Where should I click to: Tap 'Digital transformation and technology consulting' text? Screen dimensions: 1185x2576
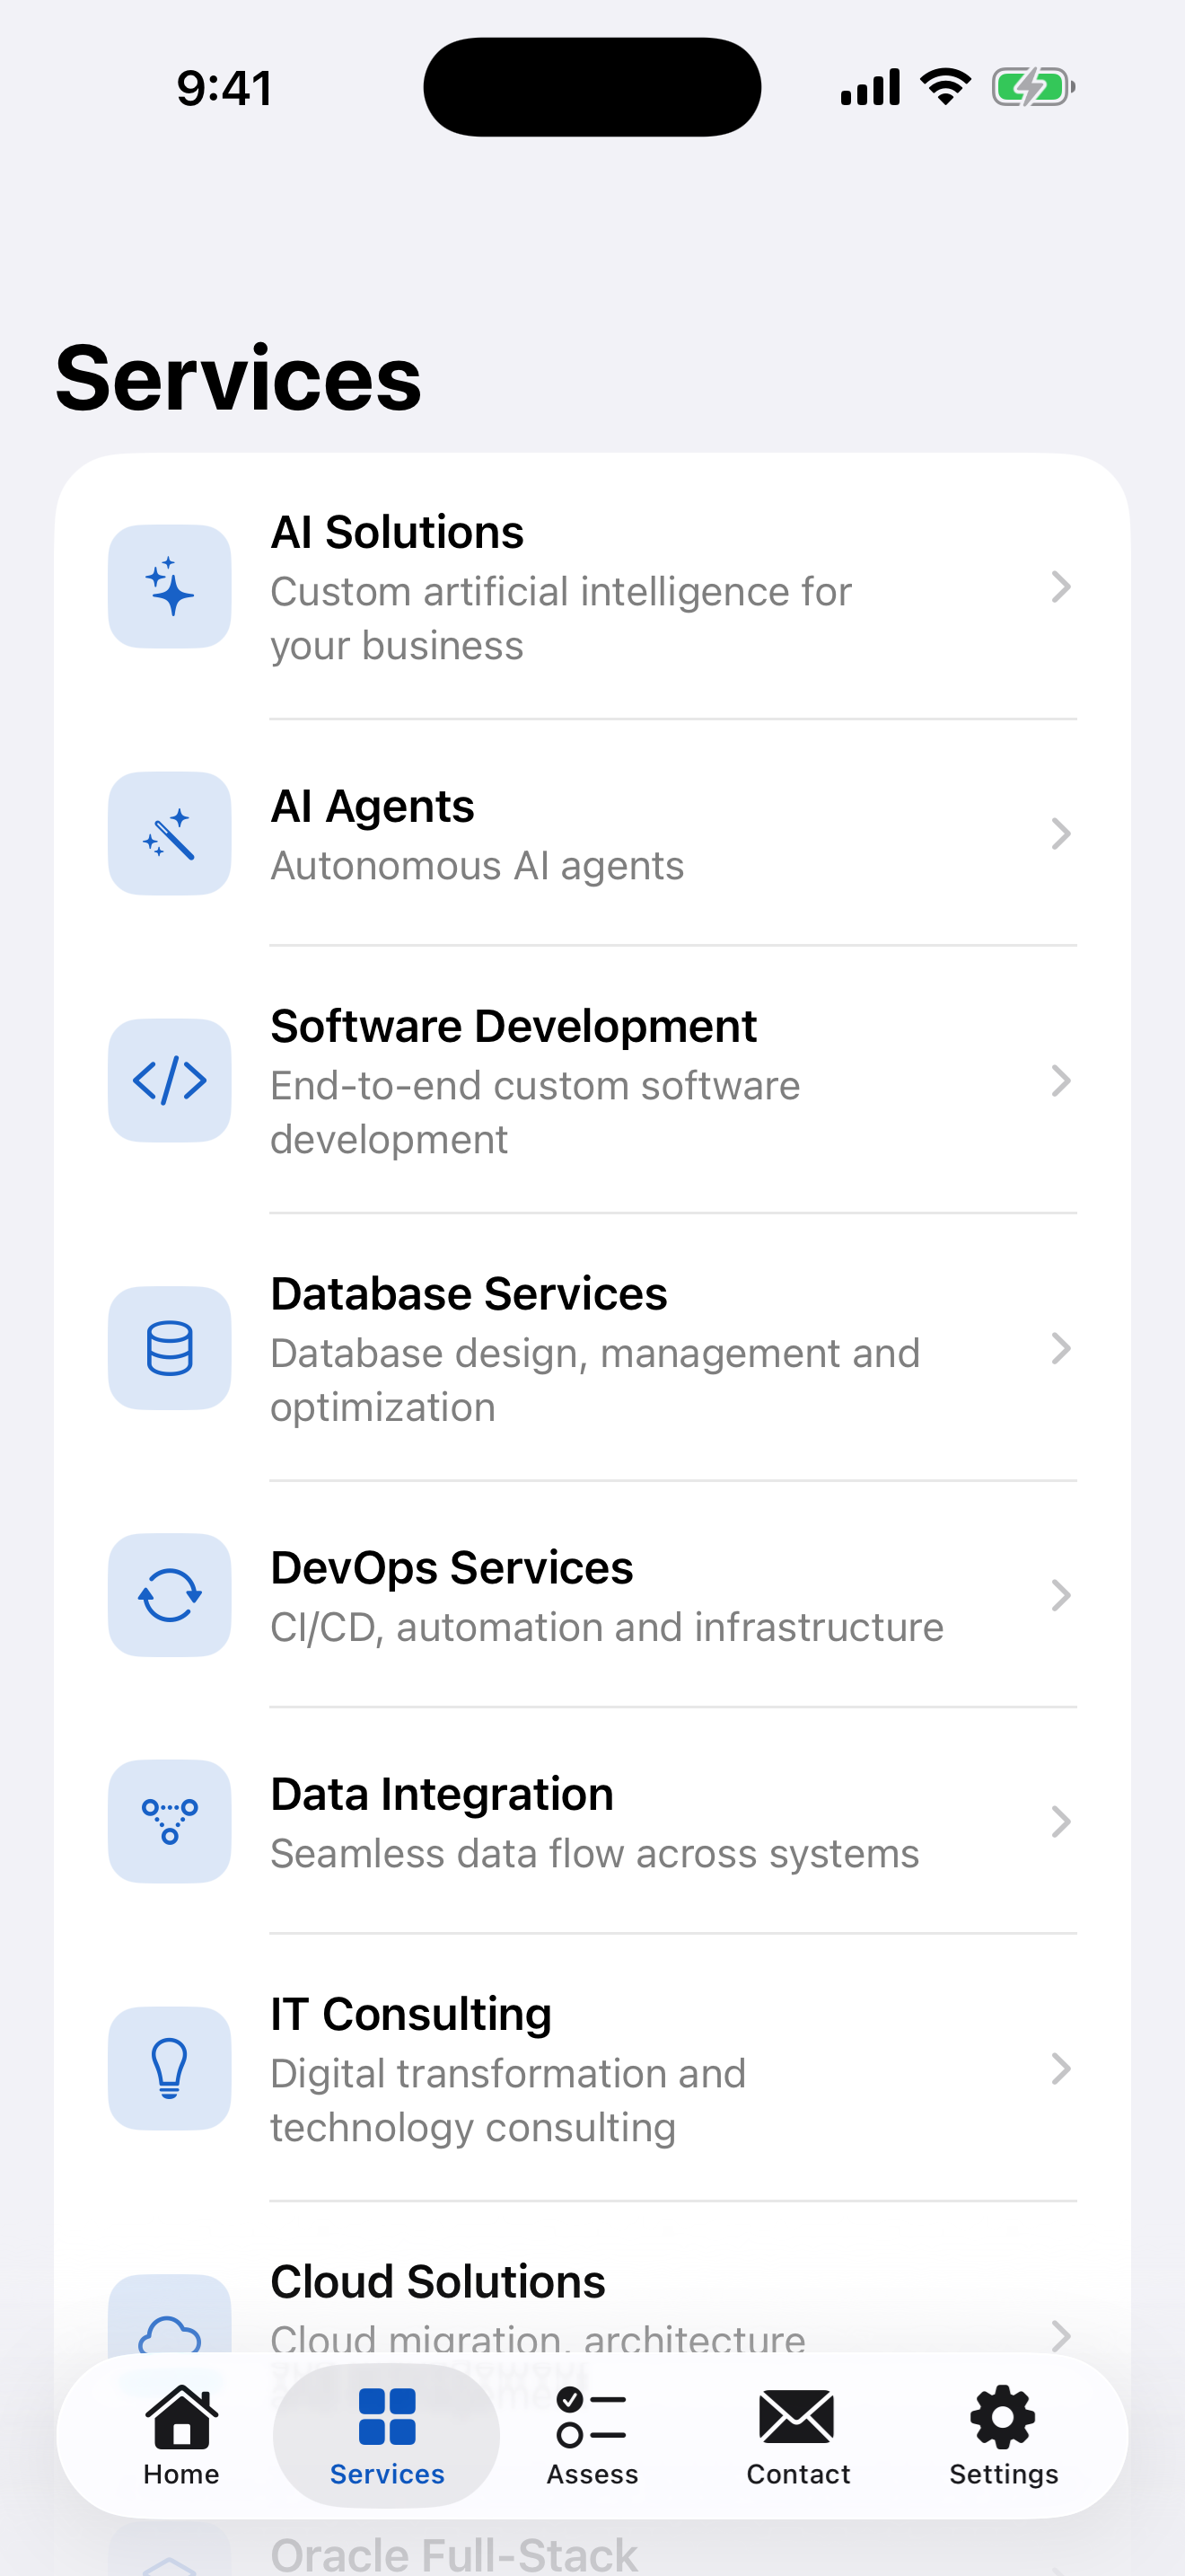[x=507, y=2101]
